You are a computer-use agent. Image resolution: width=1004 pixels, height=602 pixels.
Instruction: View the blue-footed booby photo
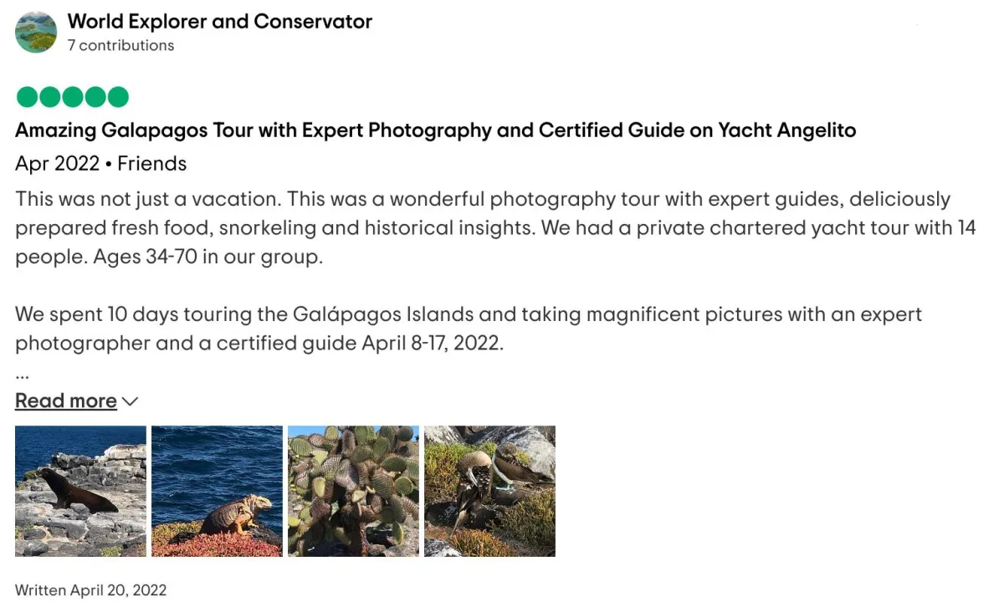489,491
